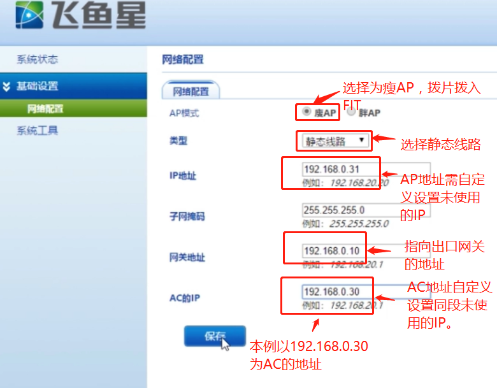Click the 网关地址 label
Screen dimensions: 497x388
(x=187, y=257)
